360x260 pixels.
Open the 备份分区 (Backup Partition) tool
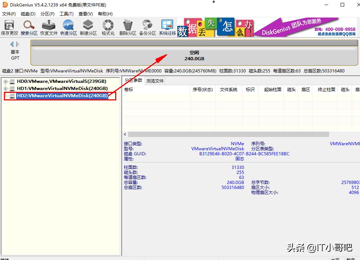(148, 27)
